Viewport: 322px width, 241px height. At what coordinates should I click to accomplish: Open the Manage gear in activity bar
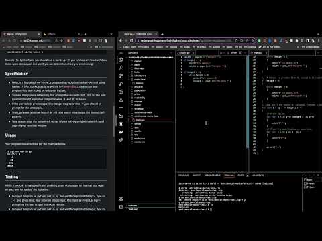[x=121, y=207]
